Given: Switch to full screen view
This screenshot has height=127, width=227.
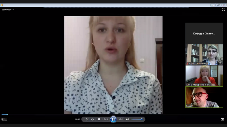Looking at the screenshot, I should point(222,119).
